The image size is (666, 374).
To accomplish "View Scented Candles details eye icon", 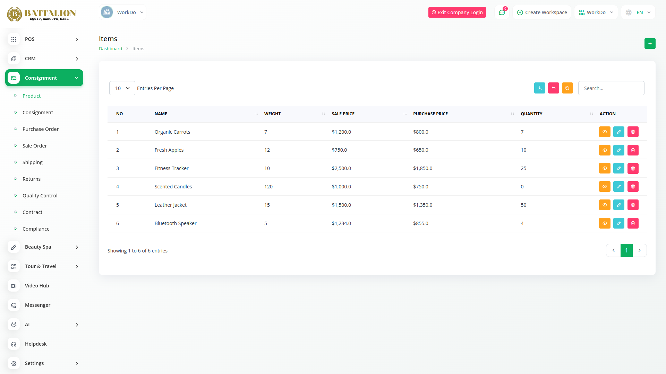I will [604, 187].
